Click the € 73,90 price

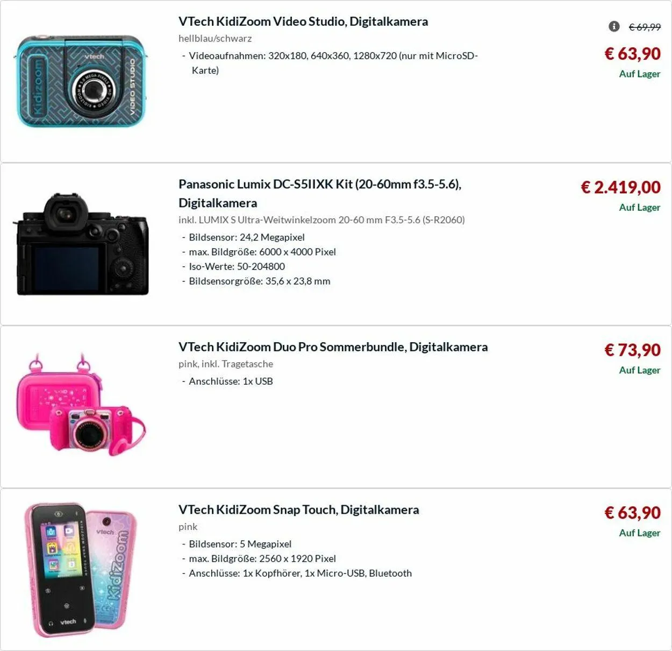632,350
